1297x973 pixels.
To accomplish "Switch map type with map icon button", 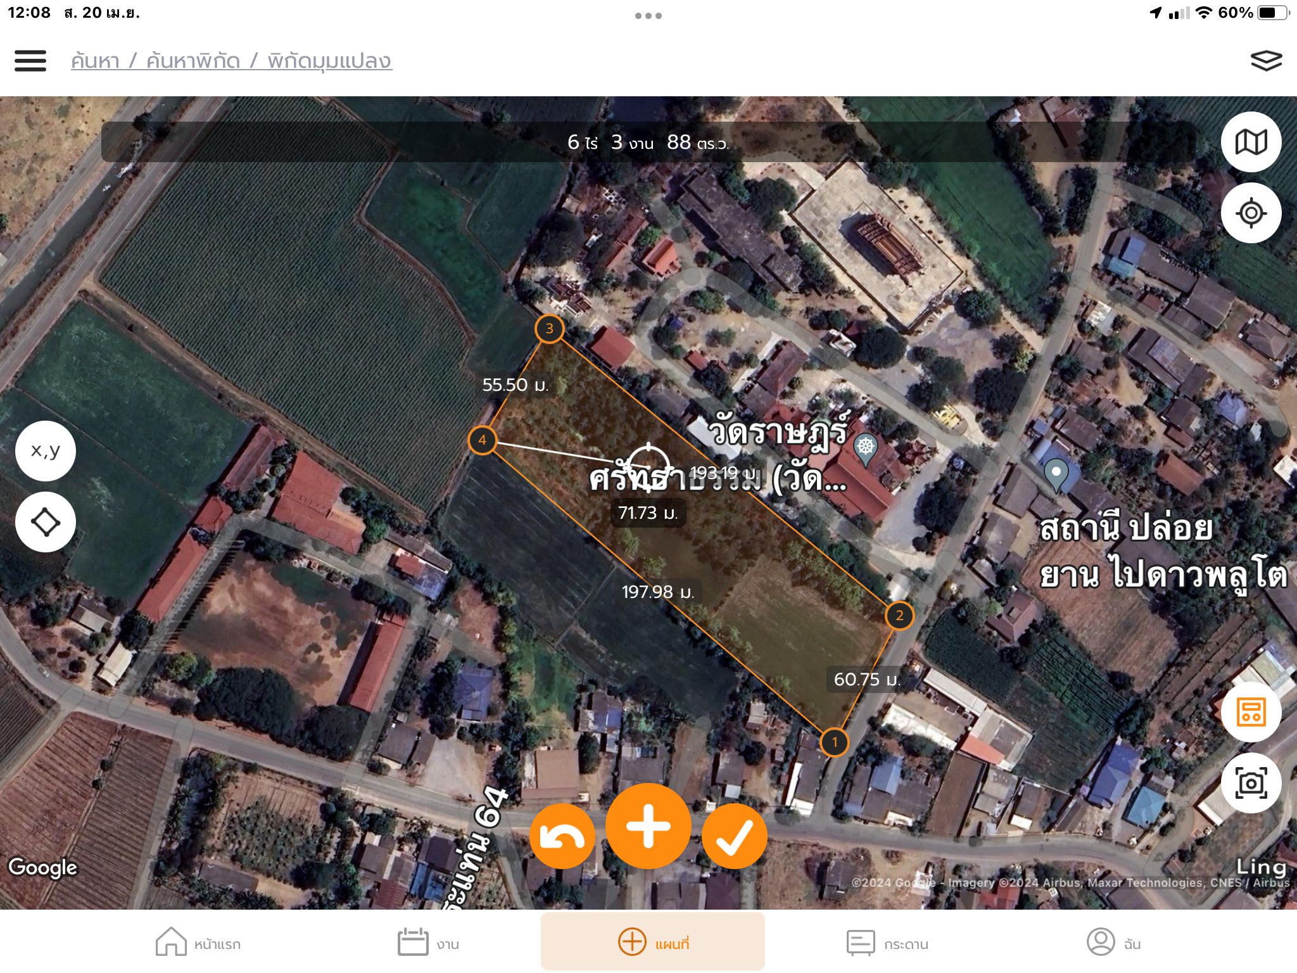I will 1251,142.
